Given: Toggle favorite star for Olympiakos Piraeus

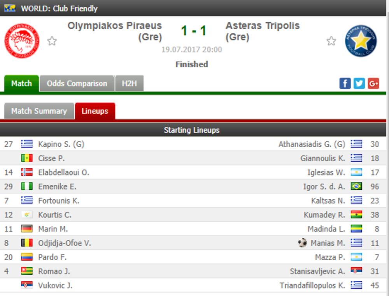Looking at the screenshot, I should click(52, 41).
